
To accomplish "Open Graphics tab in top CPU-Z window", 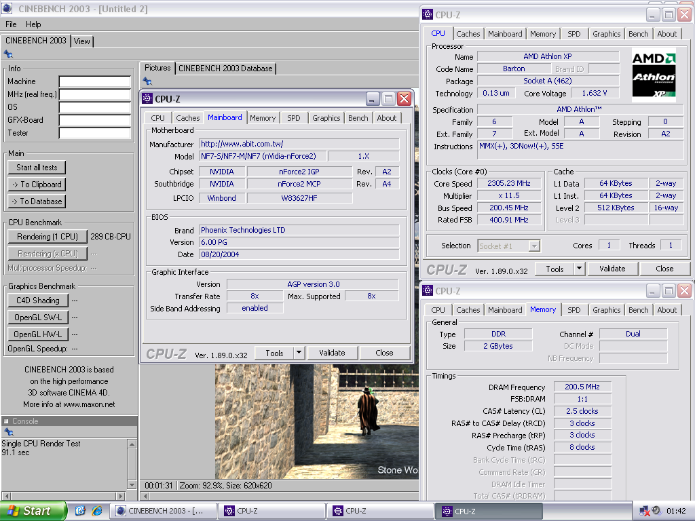I will [606, 34].
